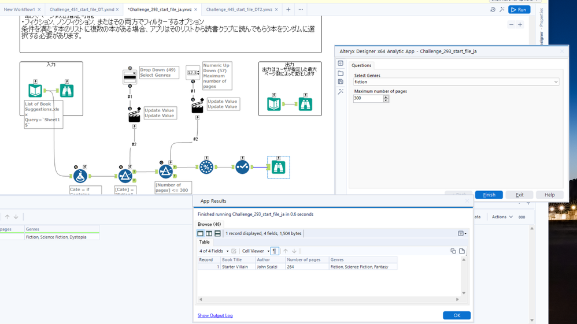Click the up arrow in App Results toolbar
Screen dimensions: 577x324
coord(286,251)
